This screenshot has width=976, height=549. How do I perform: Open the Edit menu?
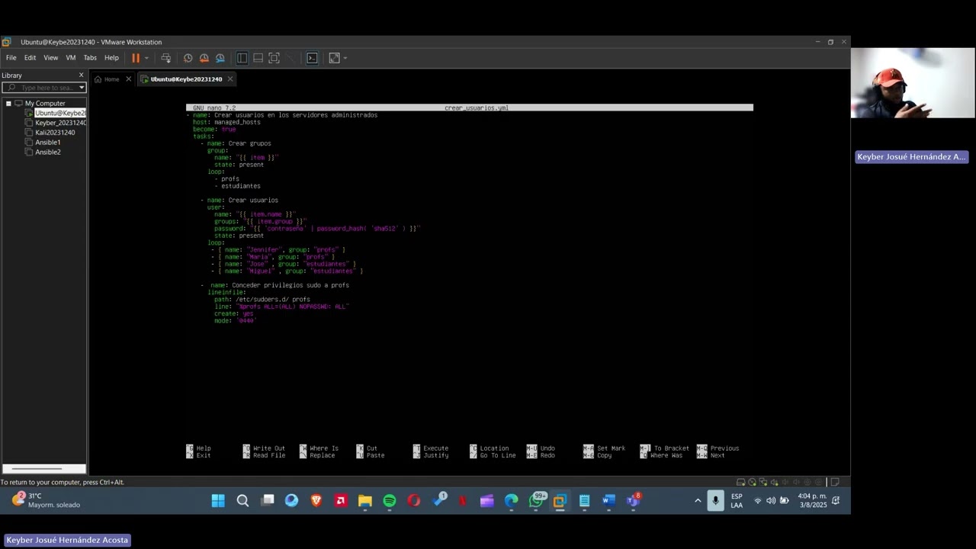click(x=30, y=58)
